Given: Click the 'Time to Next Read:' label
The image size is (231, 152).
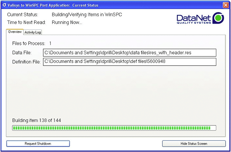Looking at the screenshot, I should (x=26, y=22).
